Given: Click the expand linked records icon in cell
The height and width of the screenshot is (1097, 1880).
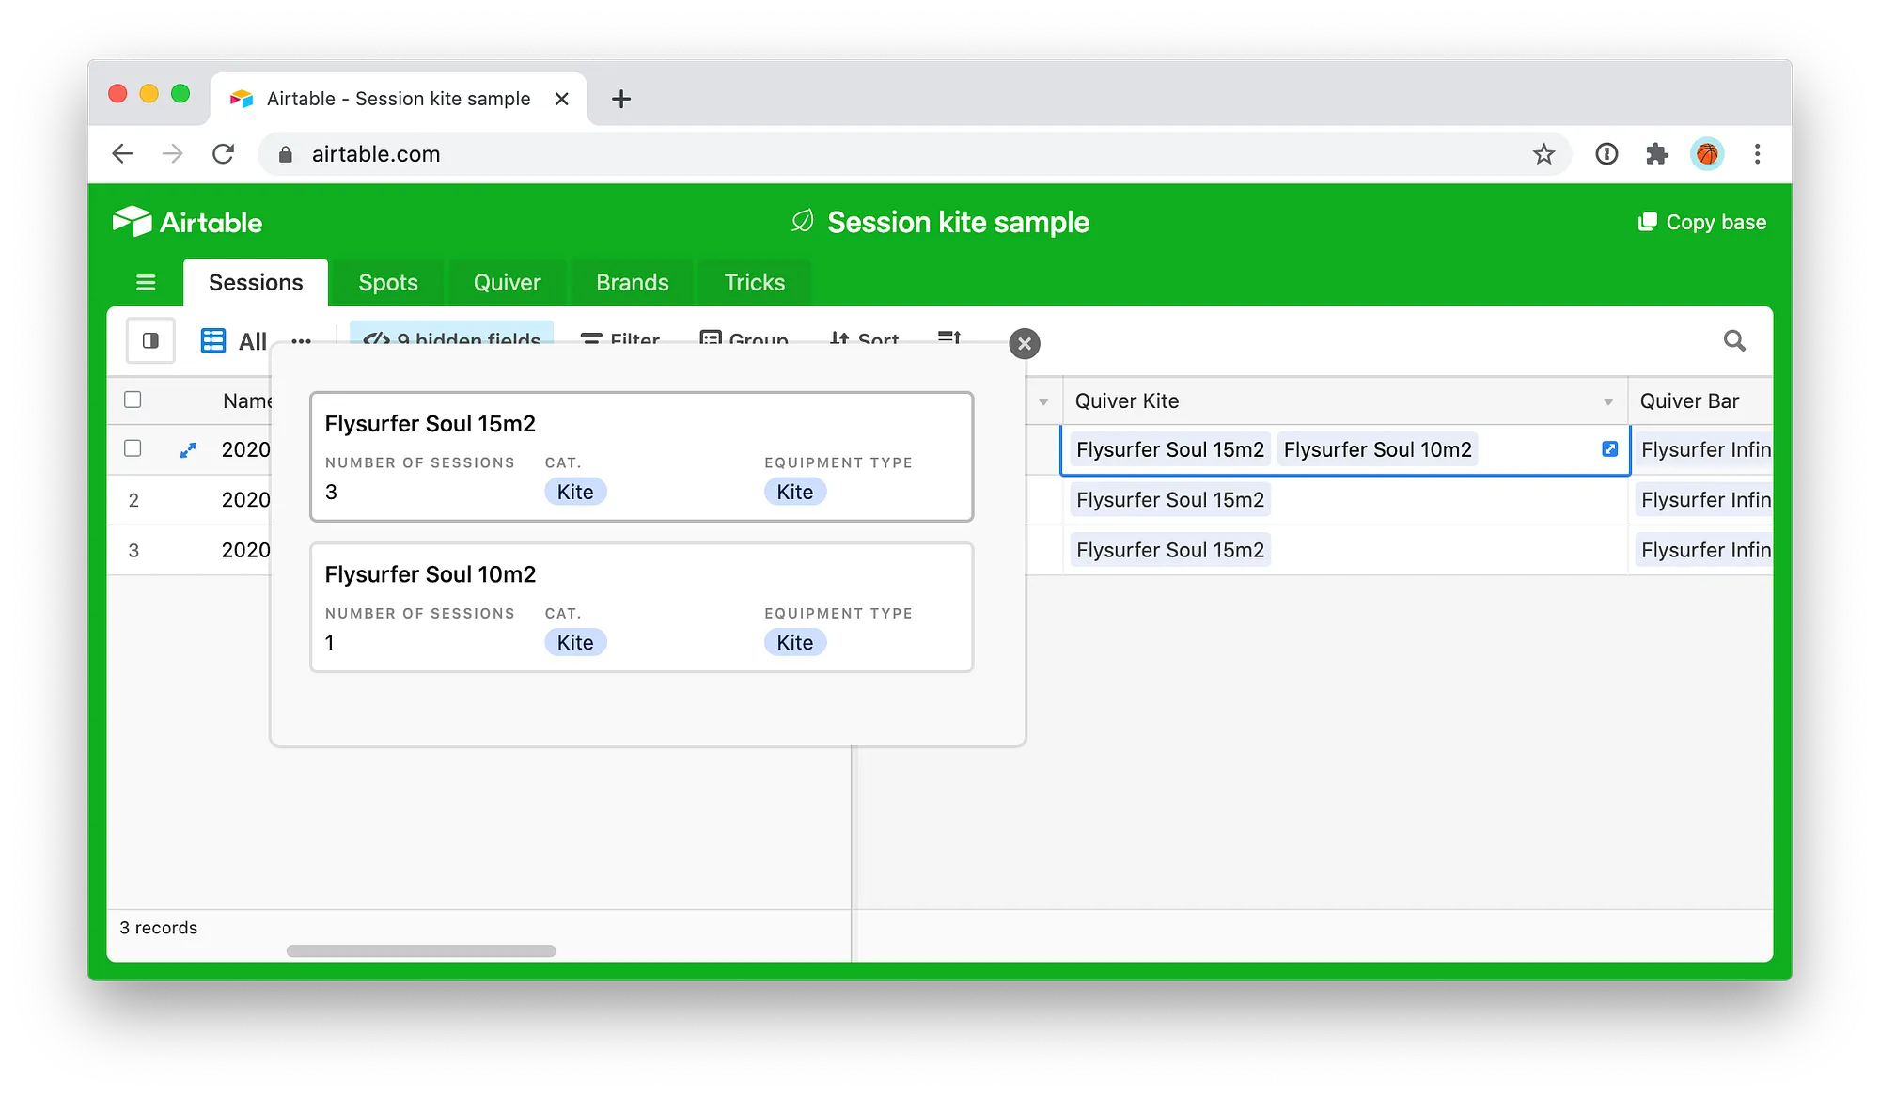Looking at the screenshot, I should point(1610,449).
